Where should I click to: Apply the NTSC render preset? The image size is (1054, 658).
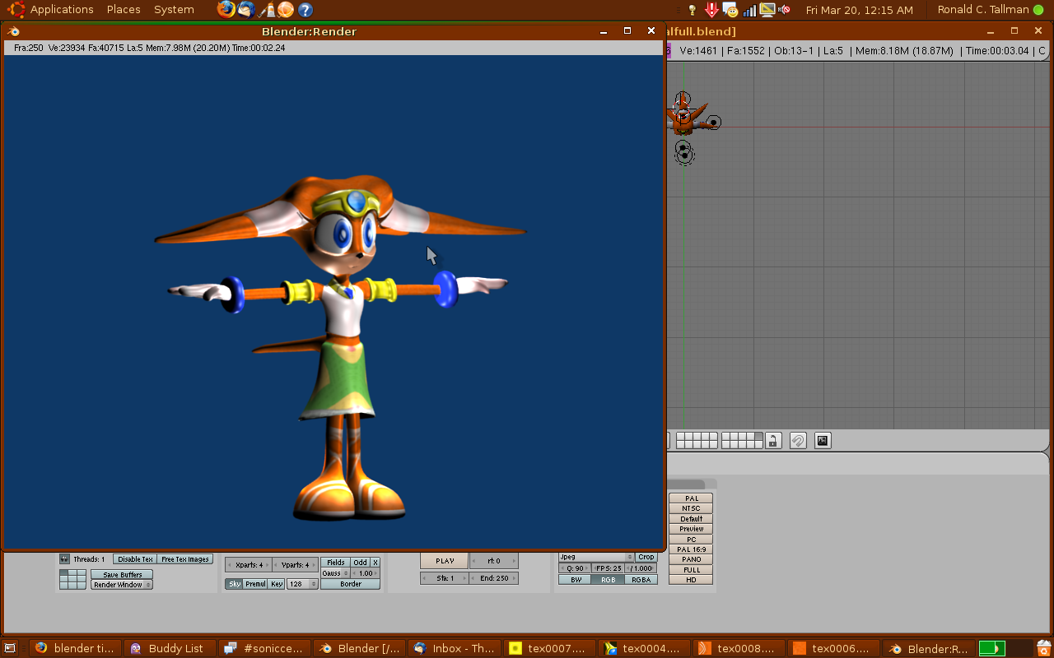coord(692,508)
